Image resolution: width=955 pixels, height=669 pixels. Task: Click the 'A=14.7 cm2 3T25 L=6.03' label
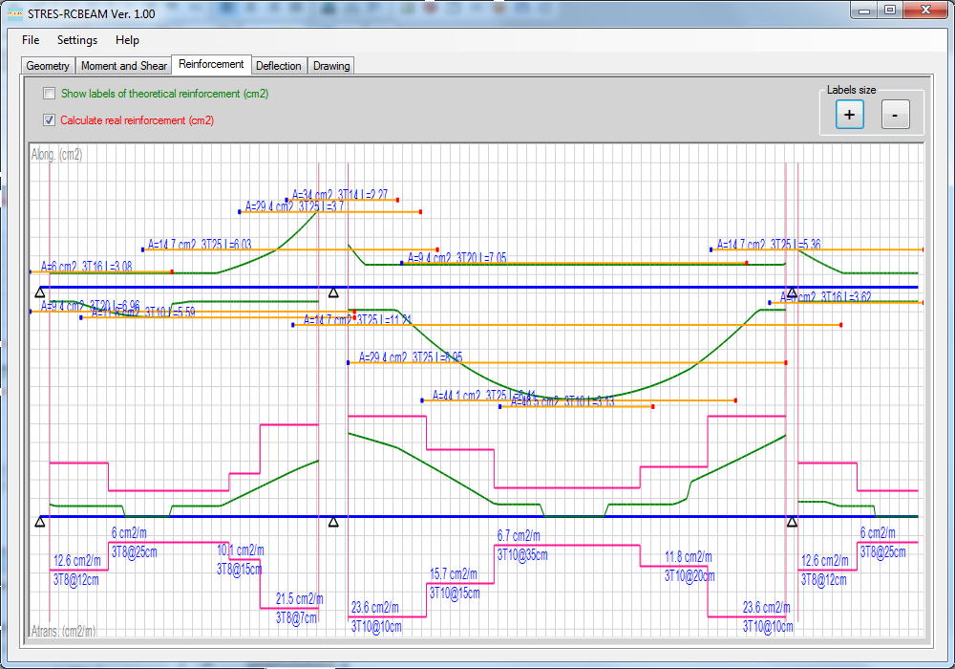click(x=200, y=245)
